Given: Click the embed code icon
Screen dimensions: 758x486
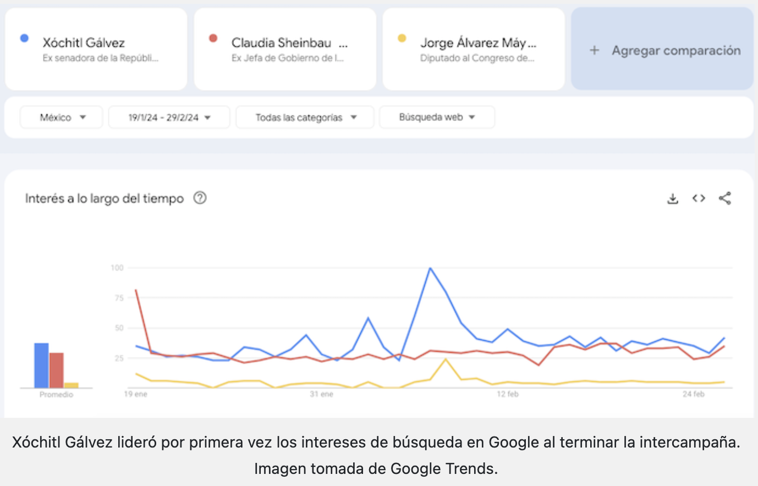Looking at the screenshot, I should coord(699,198).
